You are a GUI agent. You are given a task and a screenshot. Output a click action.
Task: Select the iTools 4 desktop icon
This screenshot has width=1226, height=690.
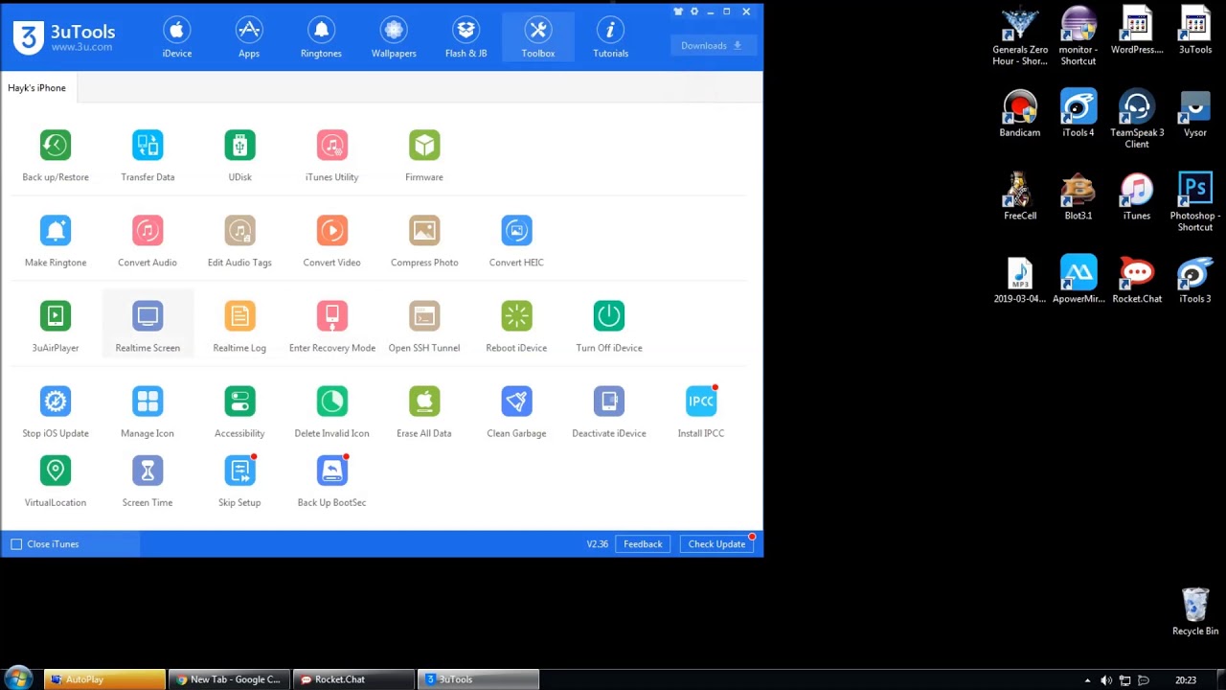pos(1078,114)
